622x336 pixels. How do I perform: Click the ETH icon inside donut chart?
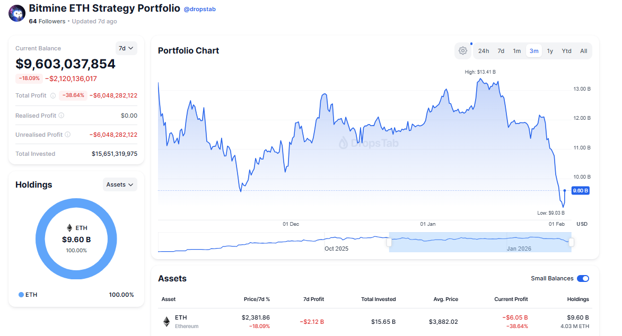[x=69, y=228]
